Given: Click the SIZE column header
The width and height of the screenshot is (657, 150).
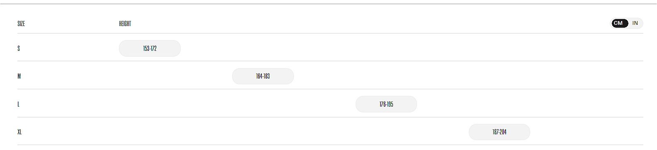Looking at the screenshot, I should coord(21,24).
